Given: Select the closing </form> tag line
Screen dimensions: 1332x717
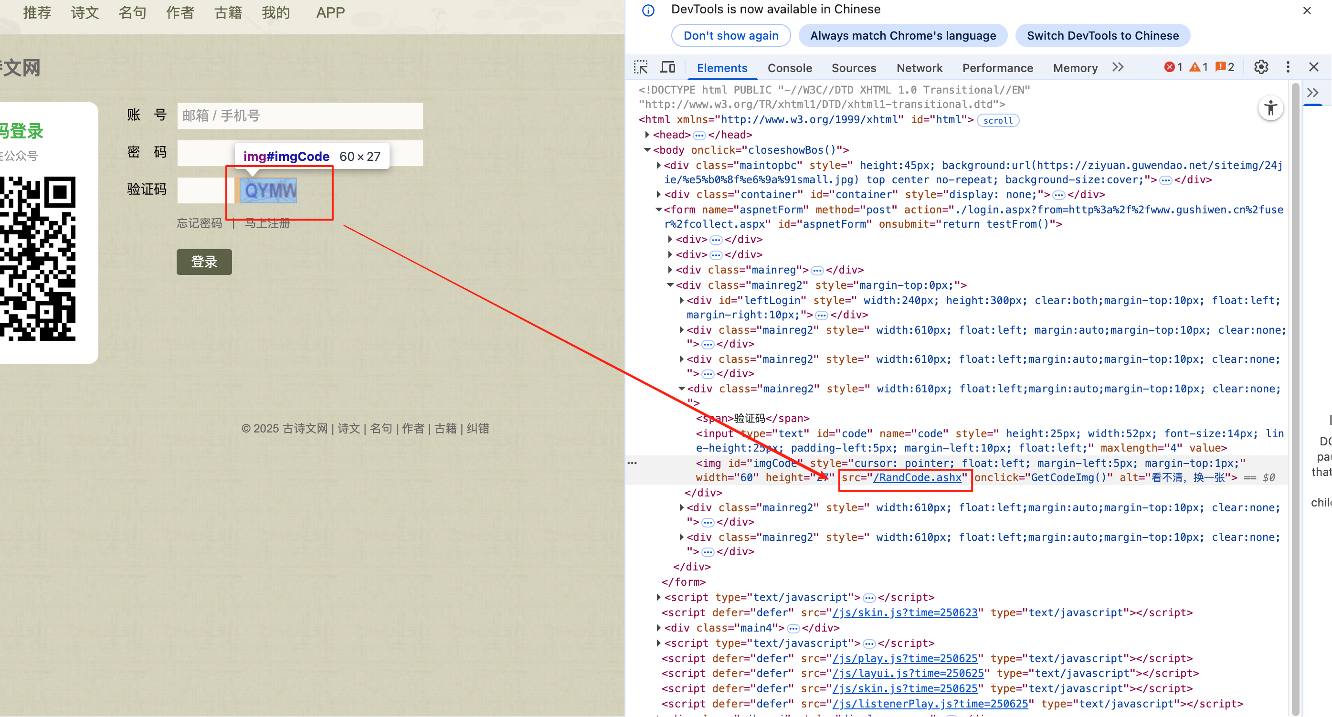Looking at the screenshot, I should pos(684,582).
